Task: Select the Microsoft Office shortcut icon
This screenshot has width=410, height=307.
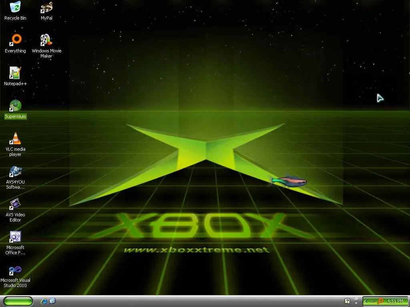Action: coord(16,243)
